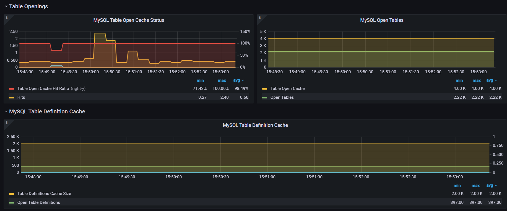
Task: Toggle Table Open Cache series
Action: [x=287, y=88]
